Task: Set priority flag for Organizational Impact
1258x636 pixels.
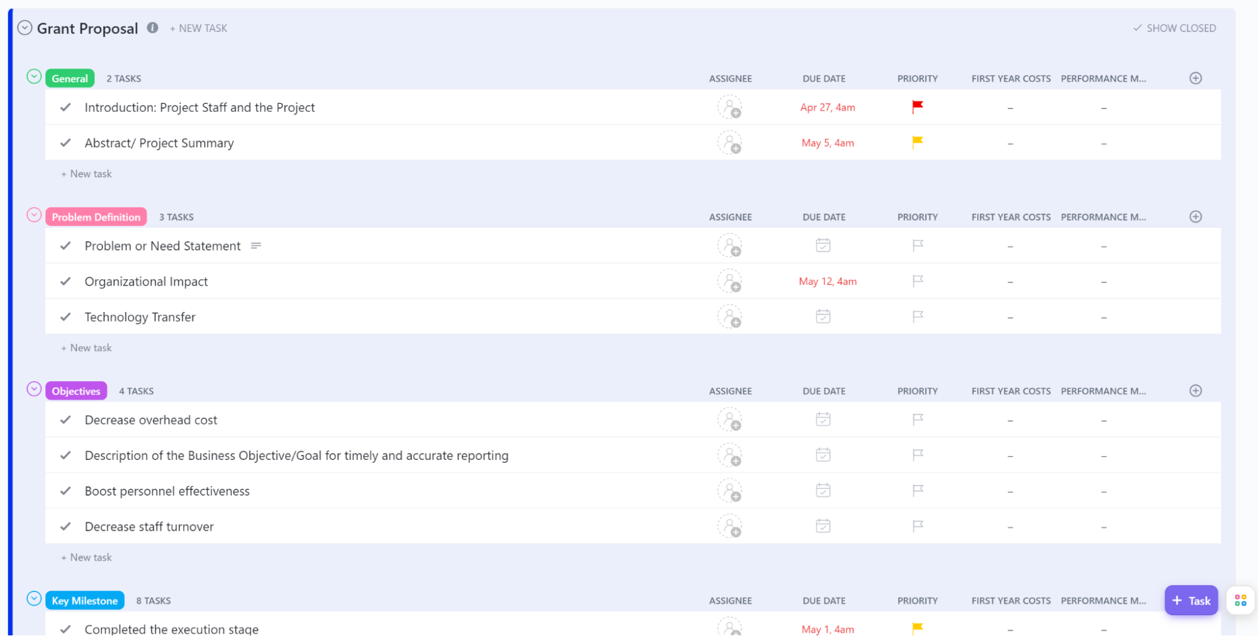Action: point(918,281)
